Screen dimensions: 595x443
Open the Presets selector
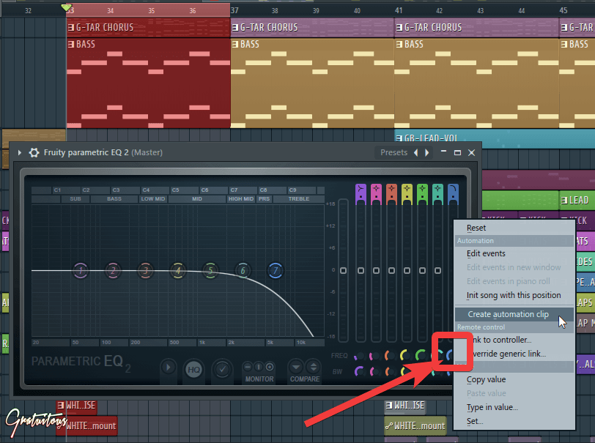tap(394, 152)
